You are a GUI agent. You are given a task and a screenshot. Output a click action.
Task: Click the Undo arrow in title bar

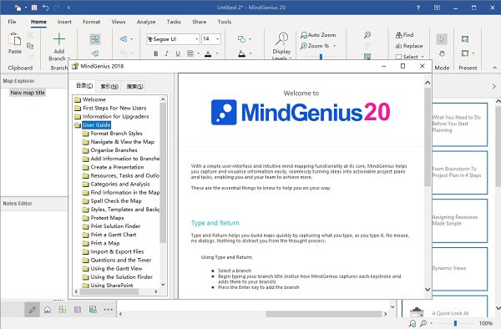pos(45,8)
